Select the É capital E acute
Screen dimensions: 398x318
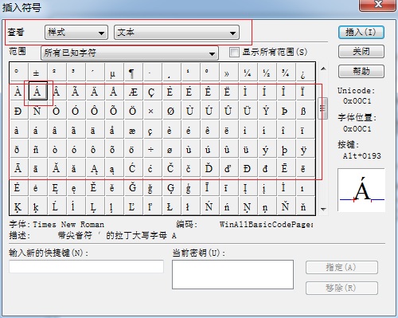190,91
